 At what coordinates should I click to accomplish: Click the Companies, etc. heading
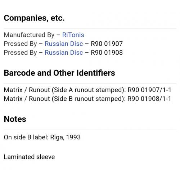(34, 18)
